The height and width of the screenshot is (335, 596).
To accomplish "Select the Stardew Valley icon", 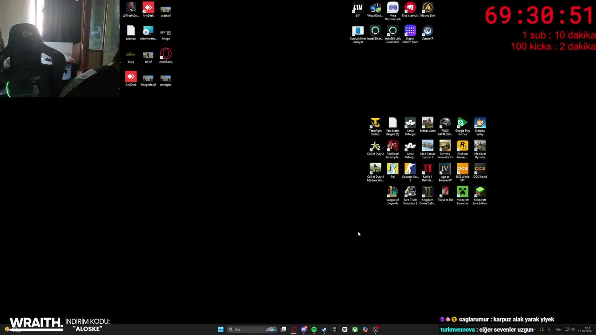I will click(480, 127).
